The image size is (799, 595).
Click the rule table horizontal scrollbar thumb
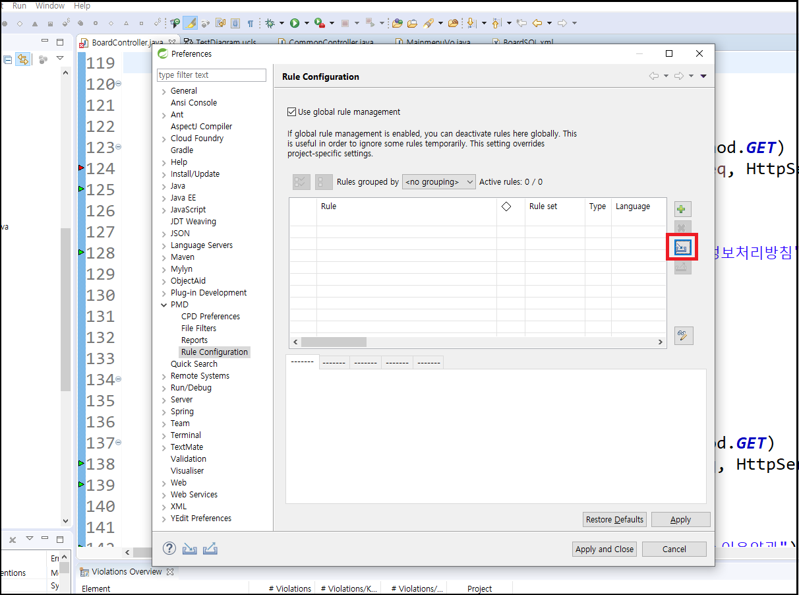[x=334, y=342]
